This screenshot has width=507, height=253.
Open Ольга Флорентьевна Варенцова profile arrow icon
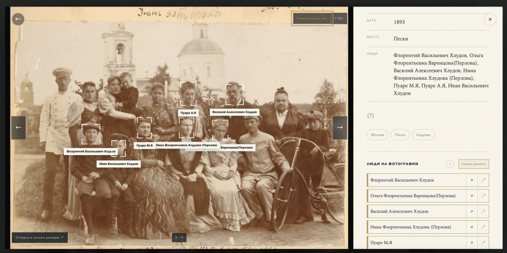pos(483,196)
